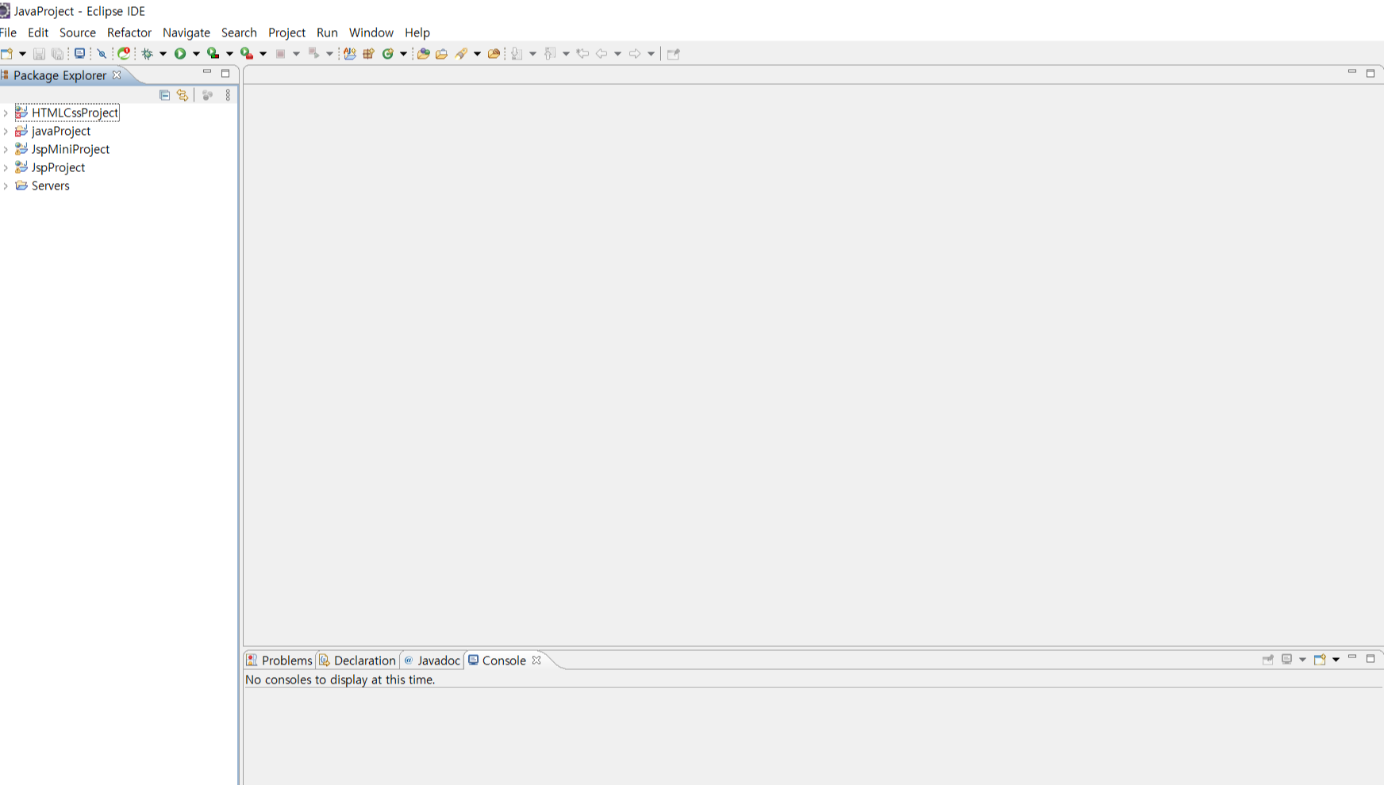Close the Console tab
This screenshot has width=1384, height=785.
(x=536, y=660)
